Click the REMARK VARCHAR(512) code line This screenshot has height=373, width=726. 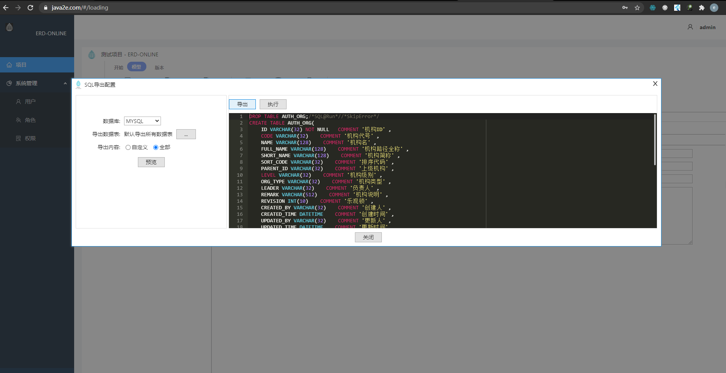tap(325, 195)
